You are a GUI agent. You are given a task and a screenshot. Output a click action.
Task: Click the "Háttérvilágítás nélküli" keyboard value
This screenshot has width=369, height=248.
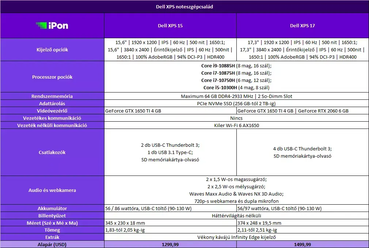[x=236, y=216]
